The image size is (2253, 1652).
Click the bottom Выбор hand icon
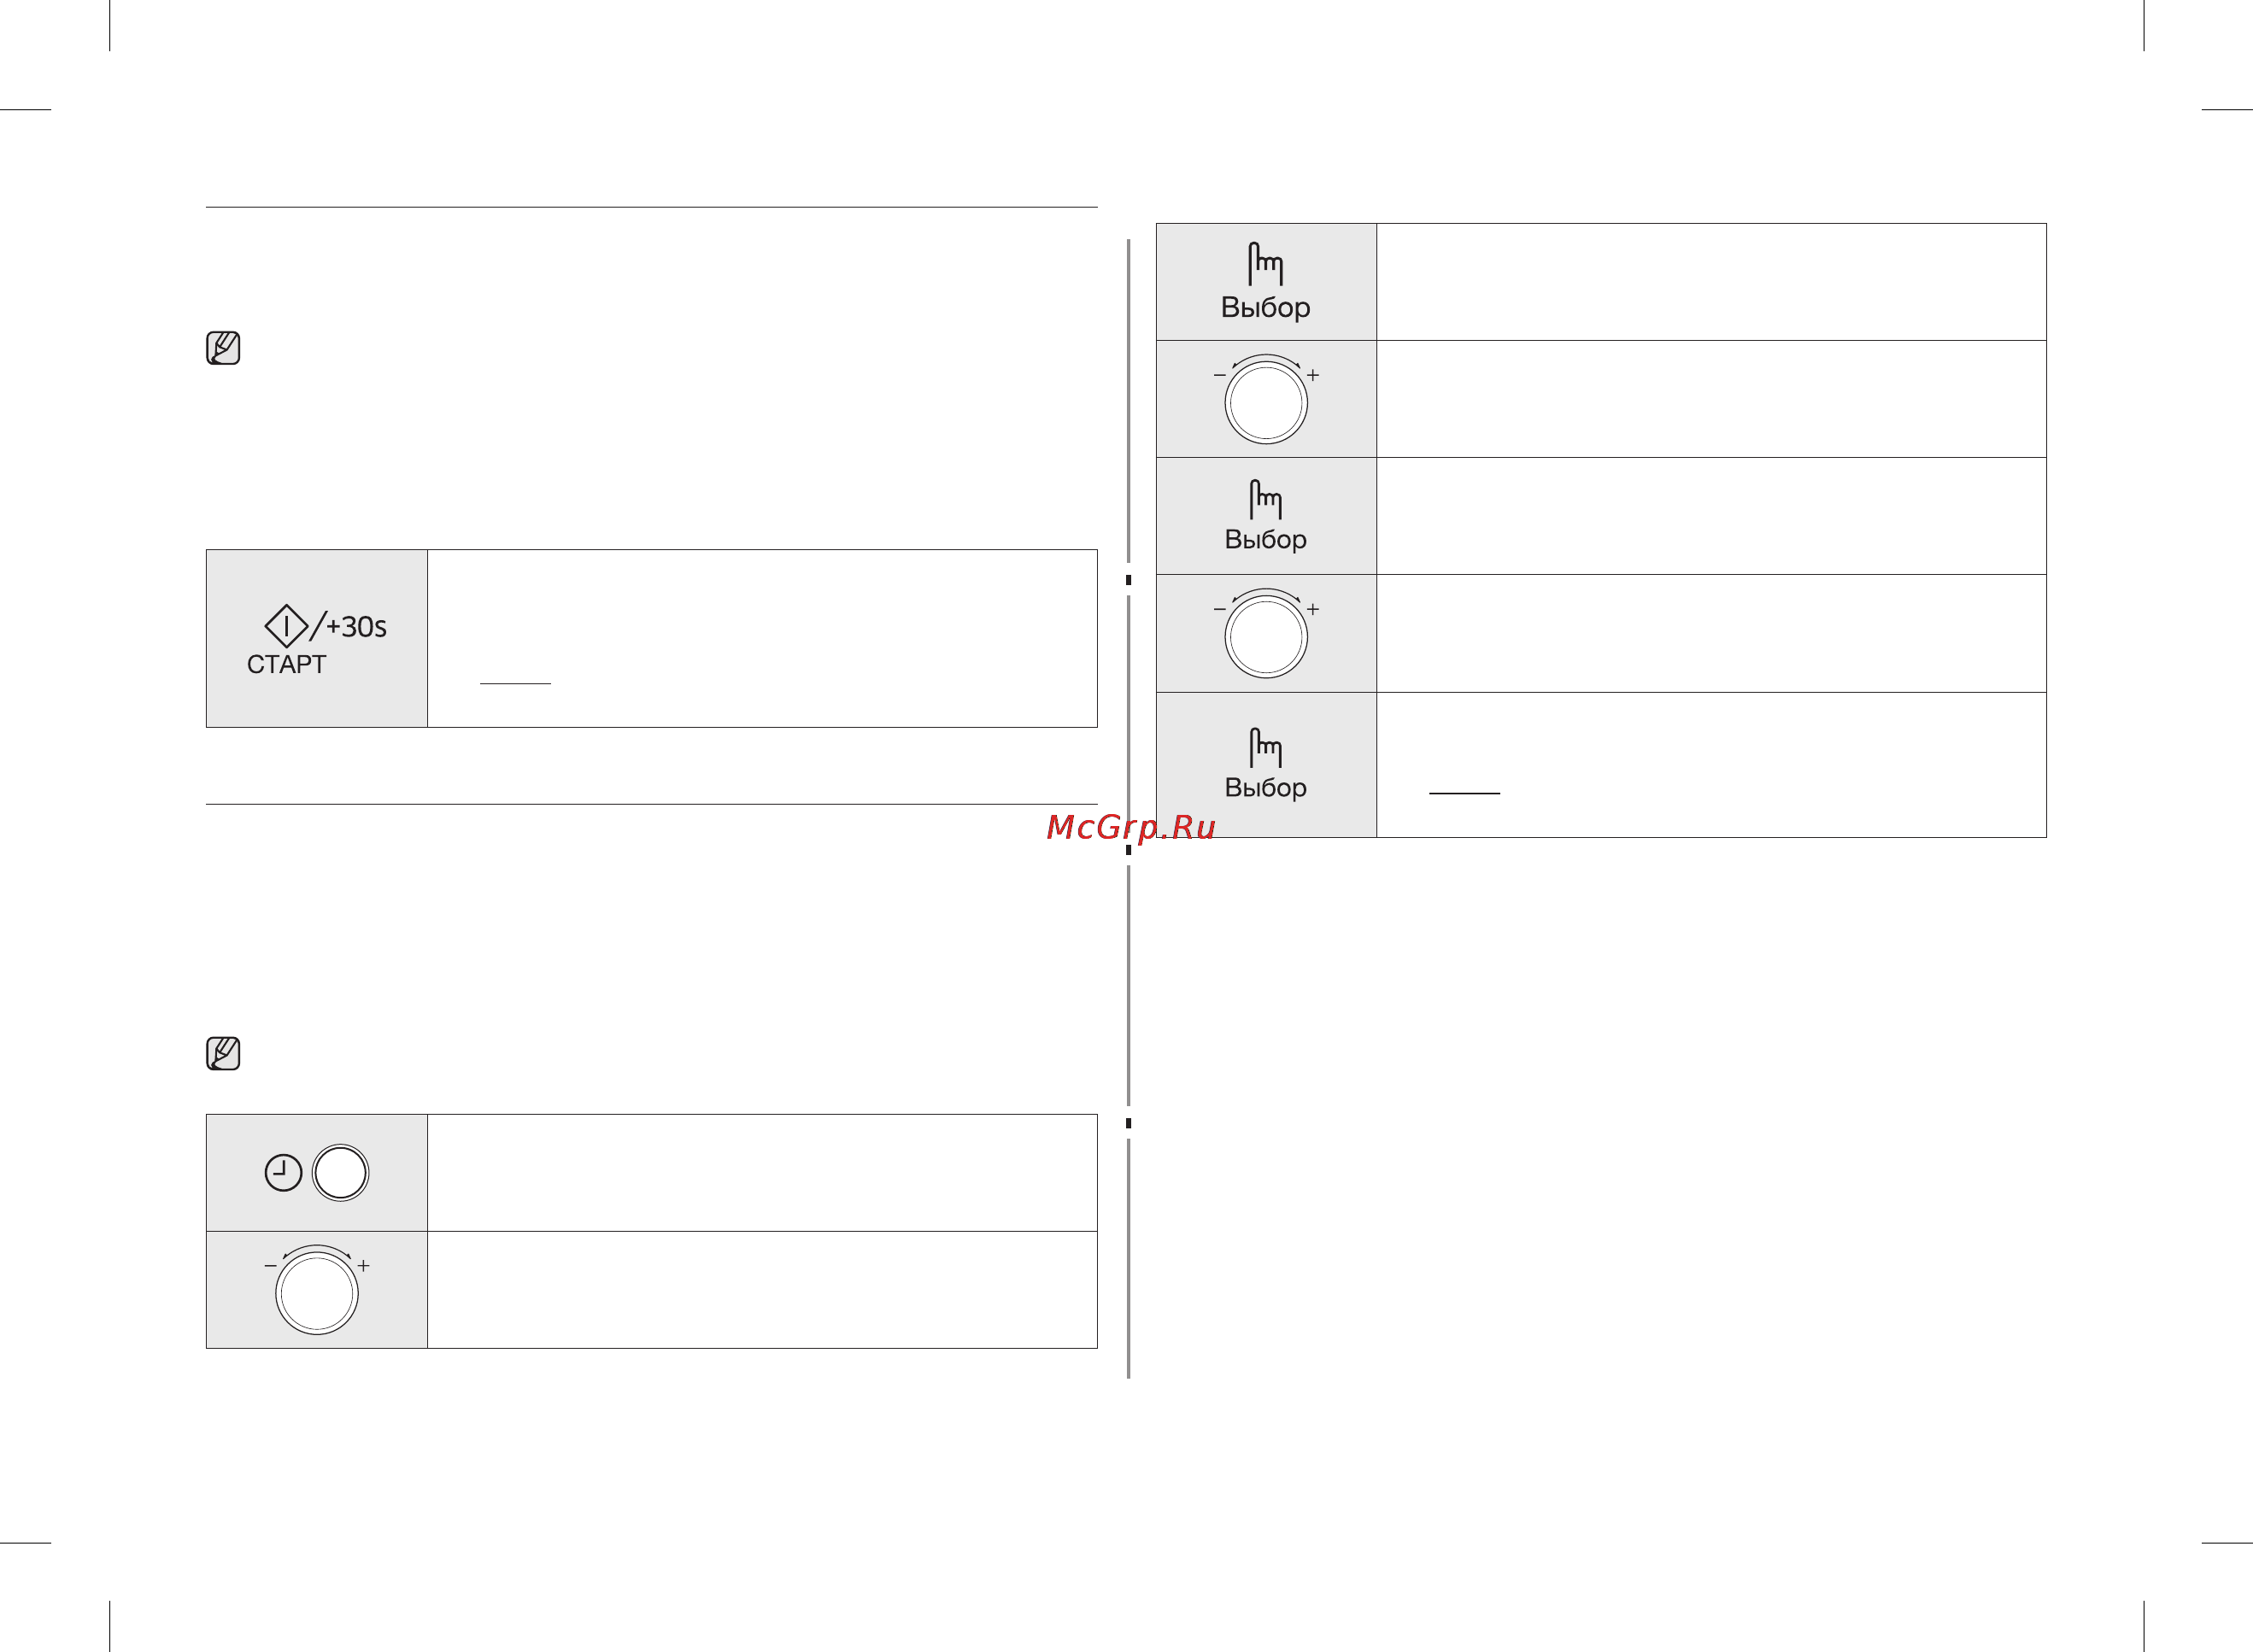[x=1265, y=747]
